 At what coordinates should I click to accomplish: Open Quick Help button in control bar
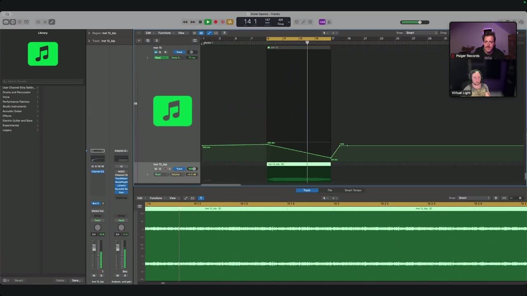[19, 22]
